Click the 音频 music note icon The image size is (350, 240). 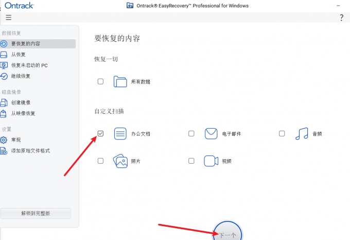click(302, 134)
